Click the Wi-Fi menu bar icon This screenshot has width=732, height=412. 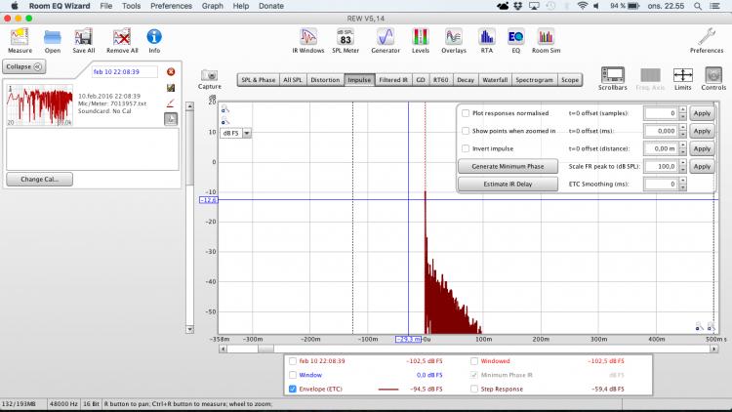click(582, 6)
